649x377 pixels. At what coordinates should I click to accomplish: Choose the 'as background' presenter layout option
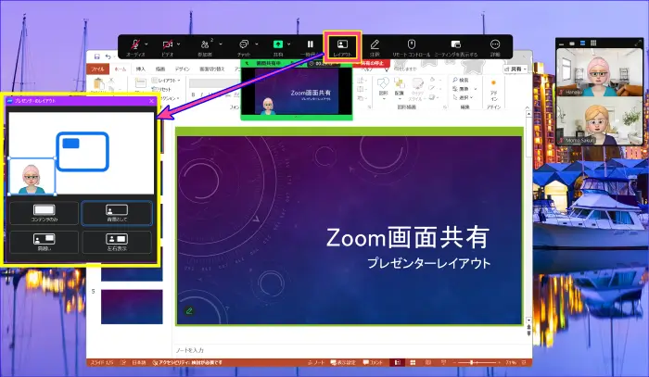click(117, 213)
